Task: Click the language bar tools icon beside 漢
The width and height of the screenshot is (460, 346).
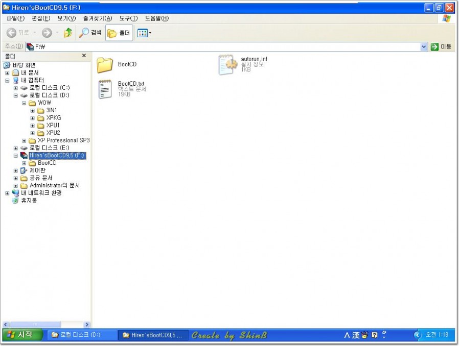Action: point(364,335)
